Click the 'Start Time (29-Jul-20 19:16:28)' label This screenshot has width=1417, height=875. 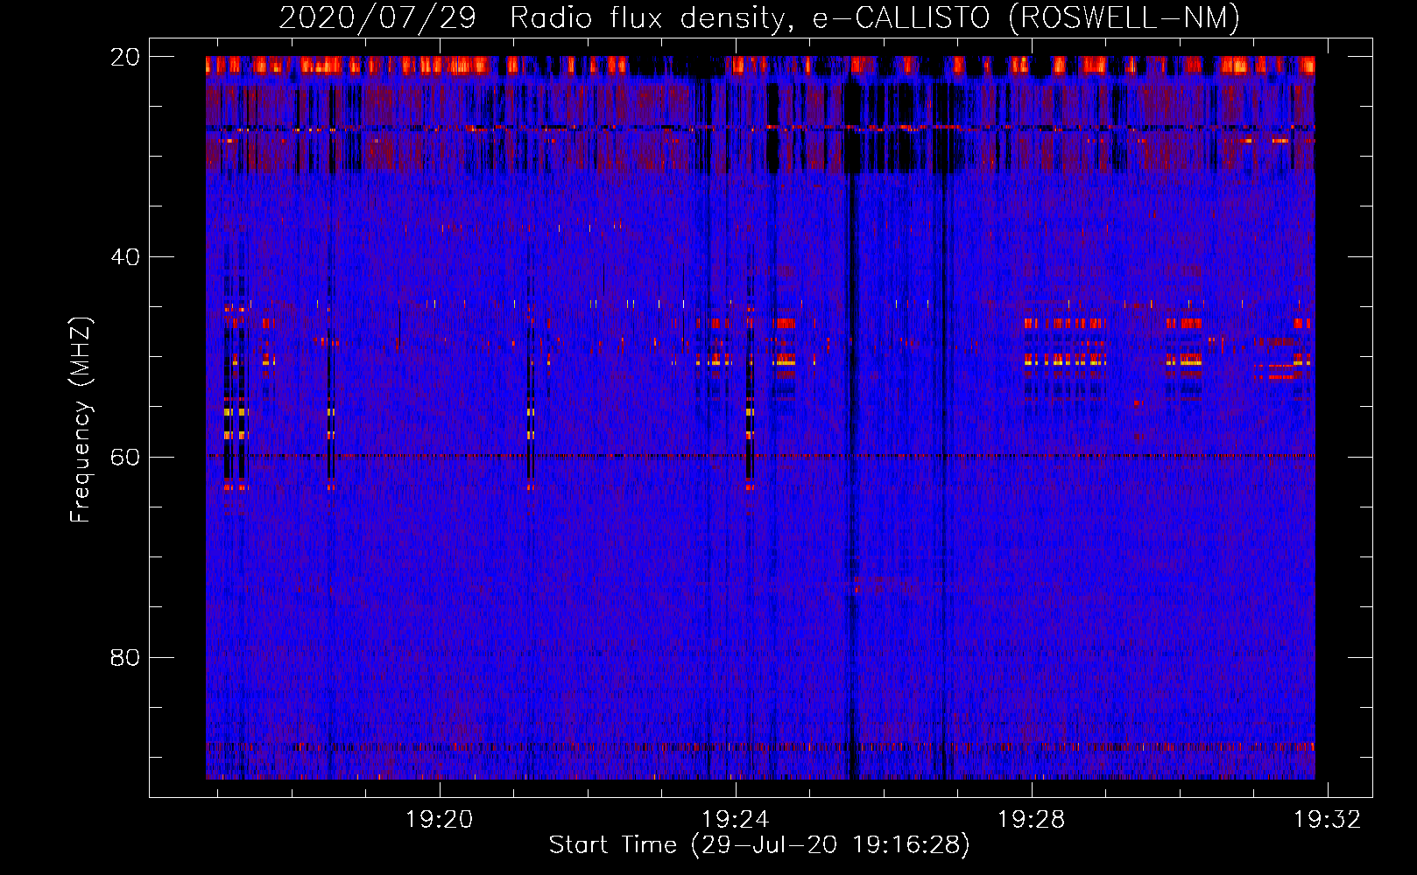tap(759, 845)
